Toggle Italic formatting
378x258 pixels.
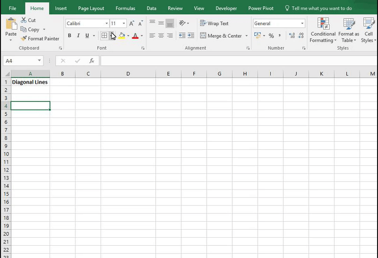pos(78,36)
